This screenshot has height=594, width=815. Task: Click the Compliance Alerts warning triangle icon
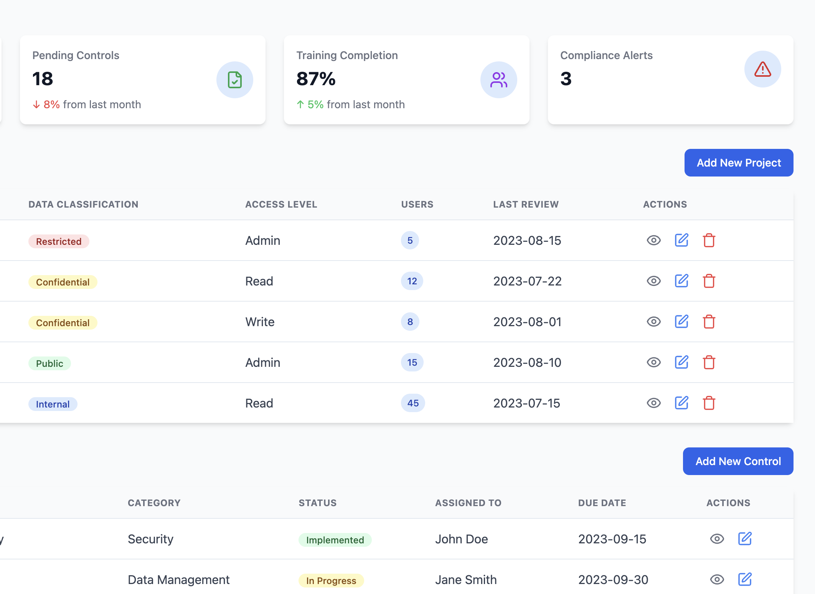coord(762,69)
